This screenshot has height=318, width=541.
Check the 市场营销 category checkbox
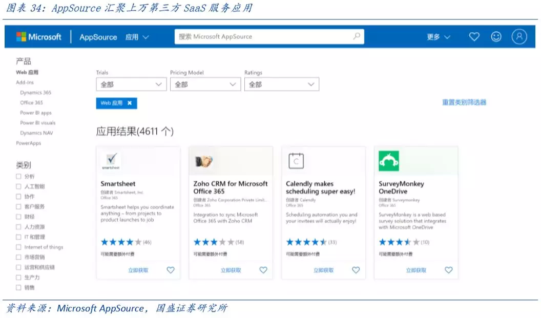pyautogui.click(x=18, y=257)
